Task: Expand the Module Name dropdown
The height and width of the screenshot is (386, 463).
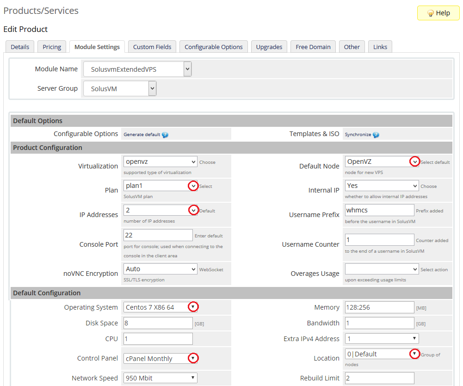Action: [137, 69]
